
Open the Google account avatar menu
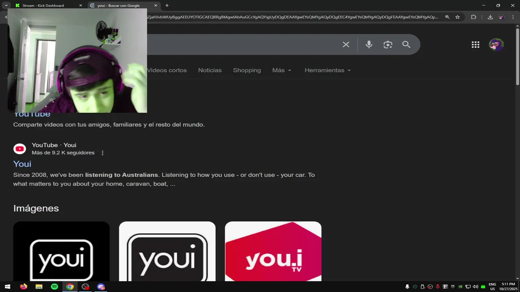[496, 45]
